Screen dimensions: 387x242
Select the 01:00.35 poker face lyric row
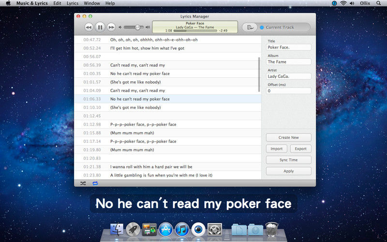pyautogui.click(x=167, y=74)
